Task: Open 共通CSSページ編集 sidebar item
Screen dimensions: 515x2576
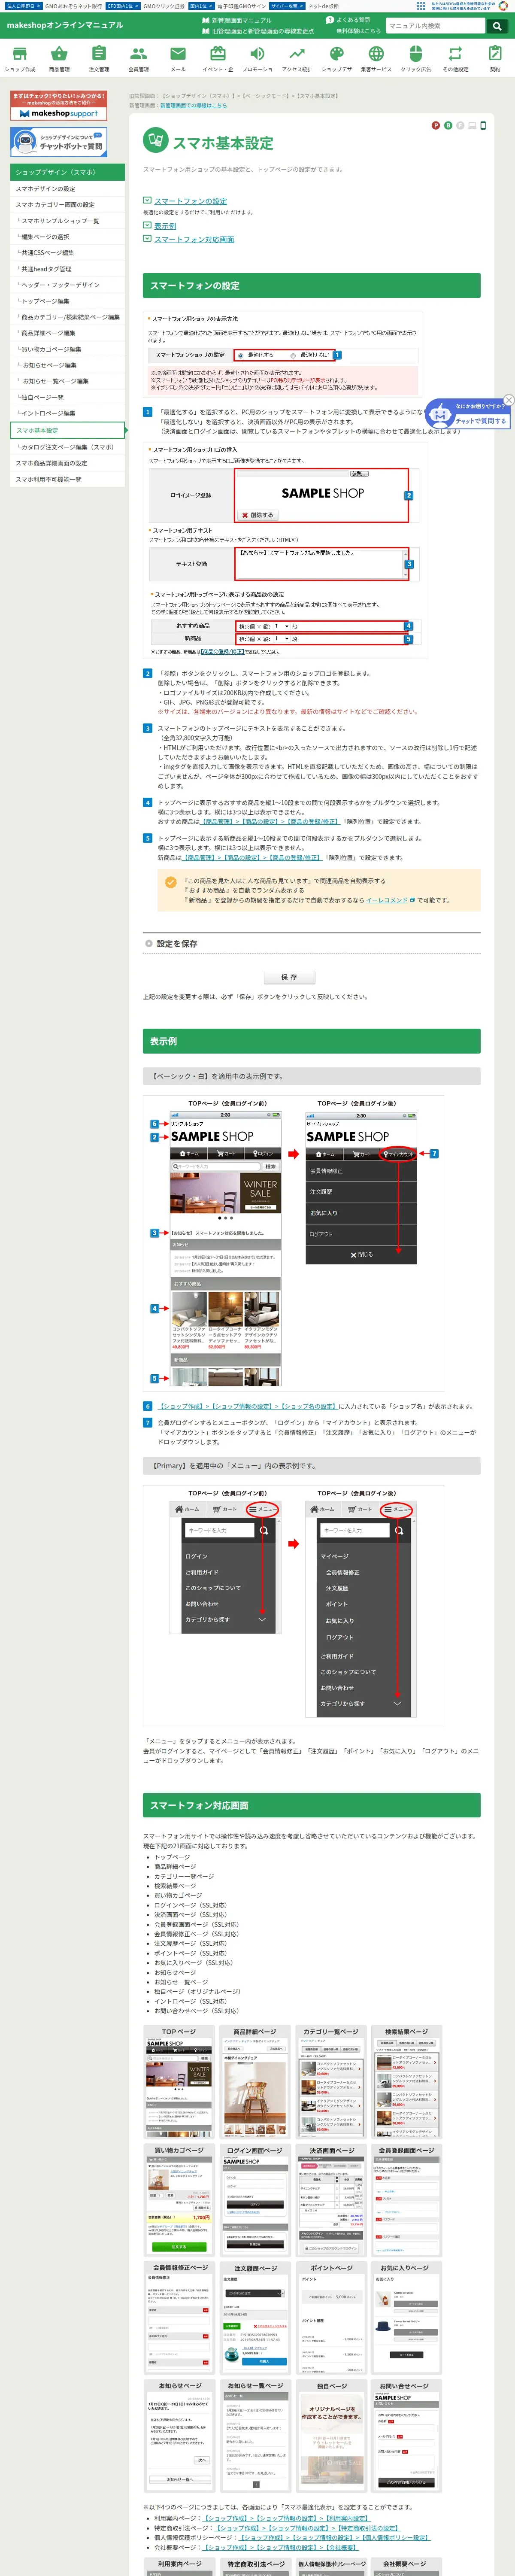Action: click(68, 253)
